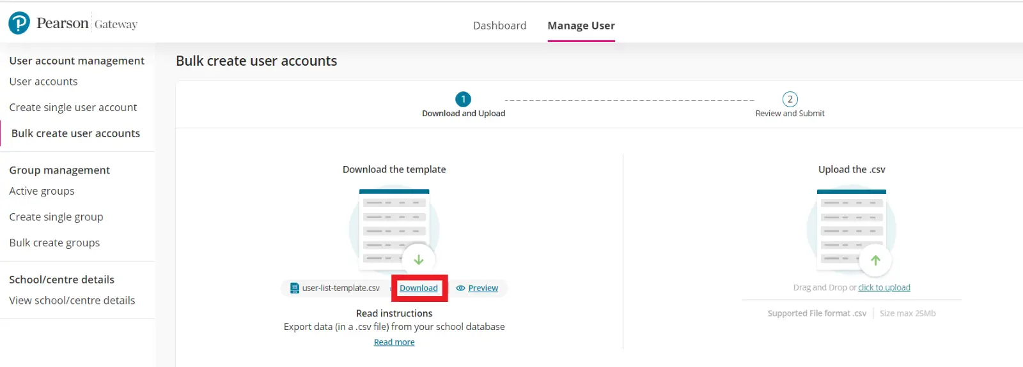Open Read more instructions link
The image size is (1023, 367).
coord(394,343)
